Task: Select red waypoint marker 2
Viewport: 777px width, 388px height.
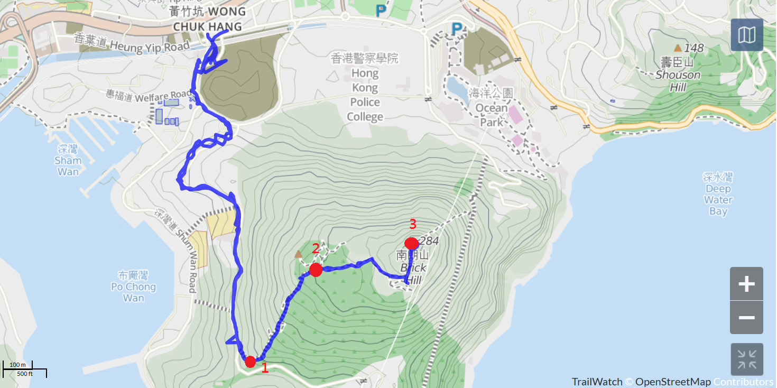Action: tap(316, 270)
